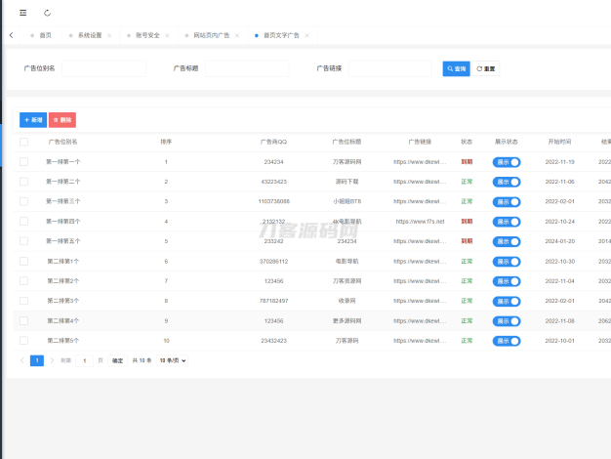Open the 首页 tab
The height and width of the screenshot is (459, 611).
click(45, 35)
